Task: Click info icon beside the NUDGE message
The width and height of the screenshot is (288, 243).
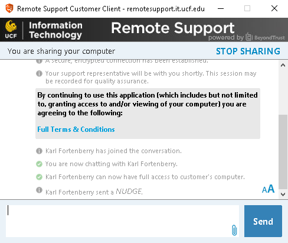Action: coord(39,190)
